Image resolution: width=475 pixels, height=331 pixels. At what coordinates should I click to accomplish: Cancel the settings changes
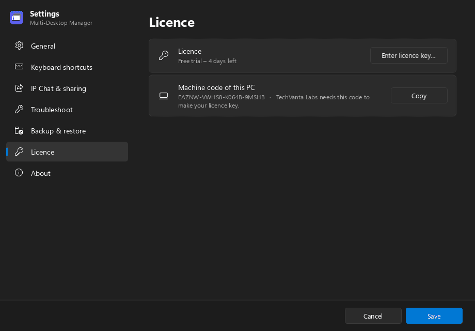pyautogui.click(x=373, y=316)
